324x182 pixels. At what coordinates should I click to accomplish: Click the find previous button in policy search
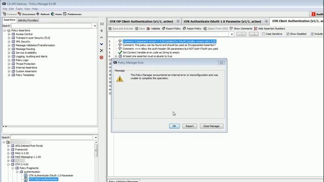241,34
